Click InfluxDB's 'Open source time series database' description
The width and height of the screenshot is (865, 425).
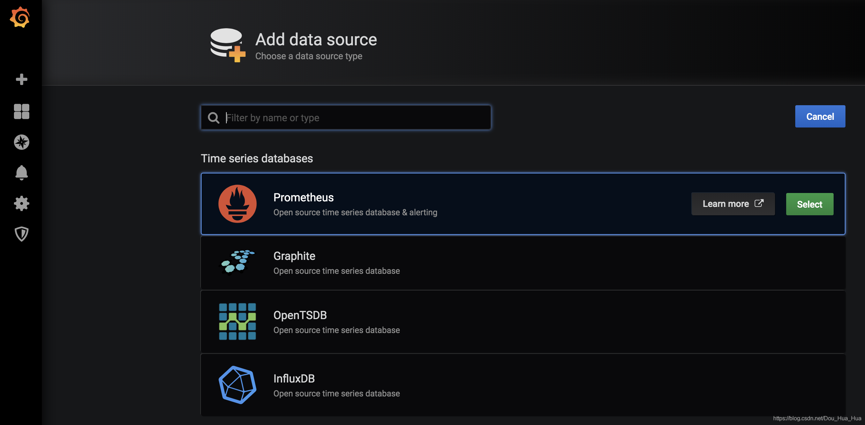(x=337, y=394)
